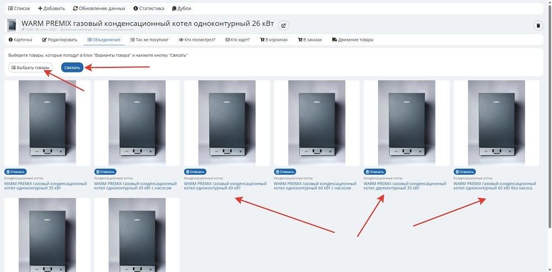The height and width of the screenshot is (272, 552).
Task: Click product ID 13348 under title
Action: pyautogui.click(x=28, y=30)
